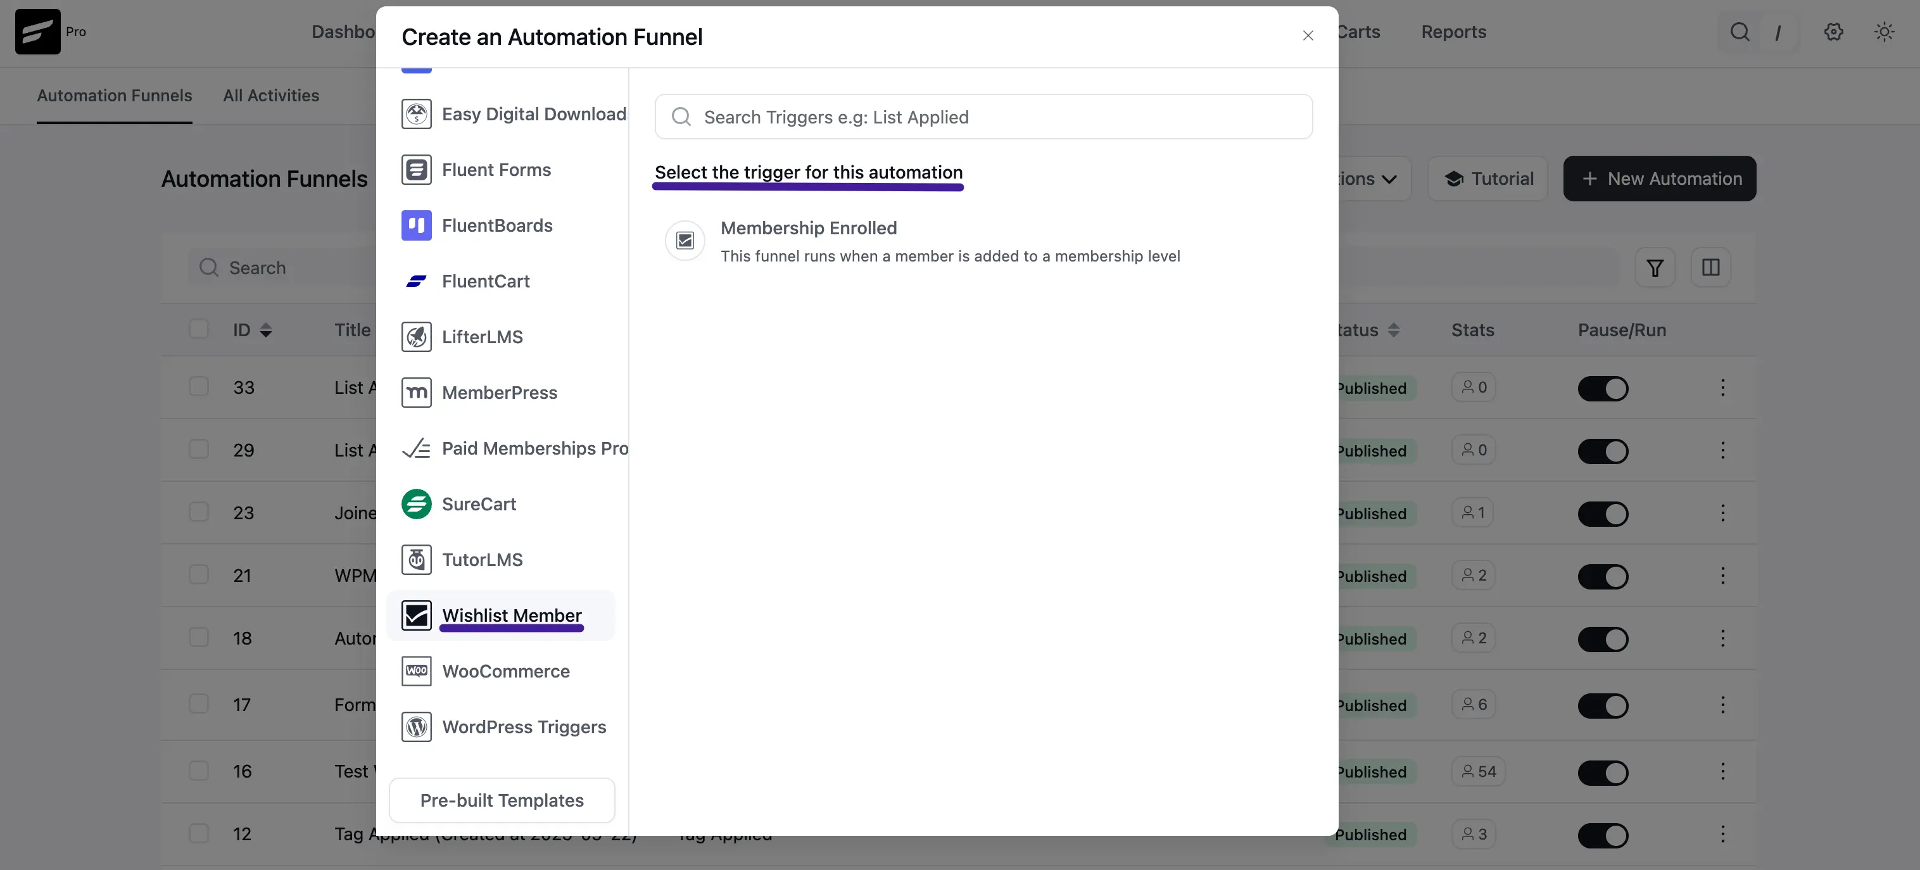Select the SureCart category label
The width and height of the screenshot is (1920, 870).
pyautogui.click(x=479, y=504)
